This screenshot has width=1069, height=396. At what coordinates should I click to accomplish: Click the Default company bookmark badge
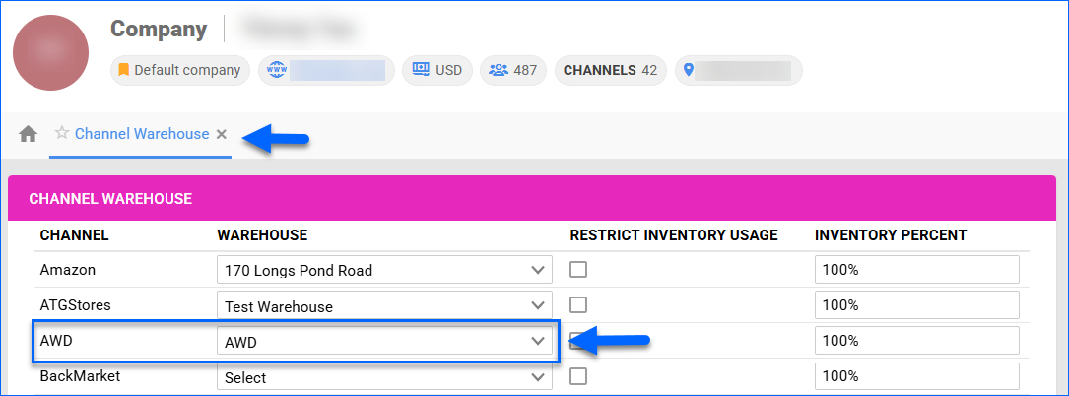point(179,71)
